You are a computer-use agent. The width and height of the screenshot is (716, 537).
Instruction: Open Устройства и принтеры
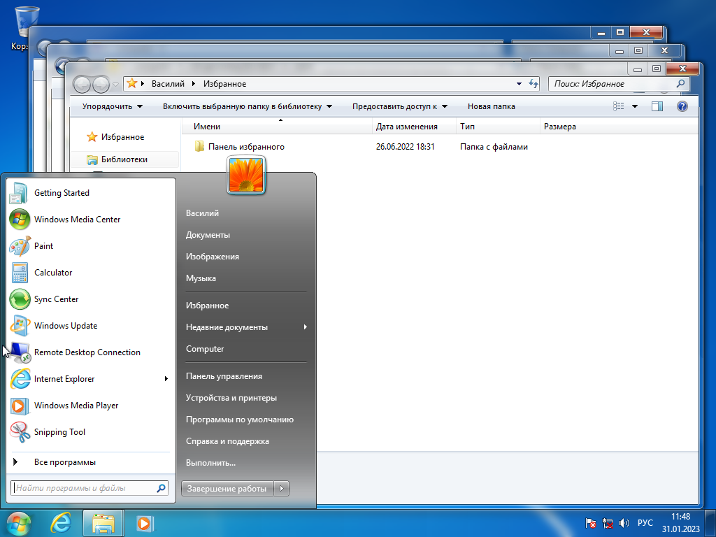[231, 398]
